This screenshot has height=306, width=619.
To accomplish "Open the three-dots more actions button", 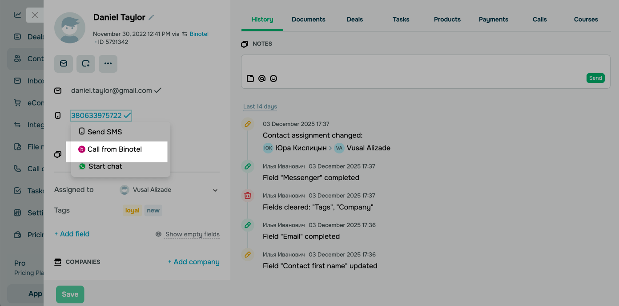I will [108, 64].
